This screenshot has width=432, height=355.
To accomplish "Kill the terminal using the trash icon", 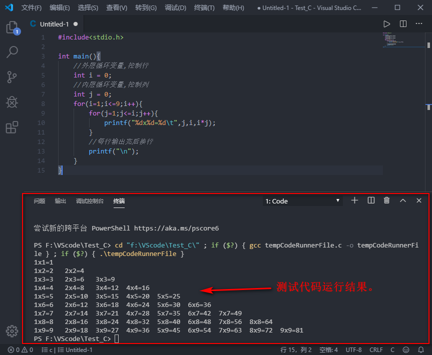I will pos(386,200).
